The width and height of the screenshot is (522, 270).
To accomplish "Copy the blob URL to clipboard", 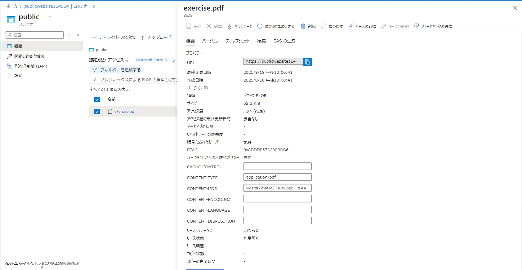I will 307,62.
